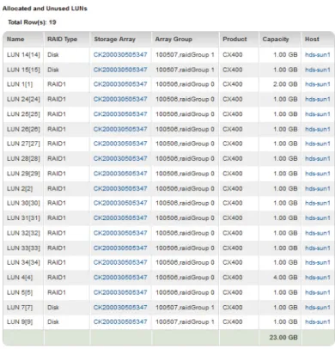The width and height of the screenshot is (335, 349).
Task: Click the Product column header
Action: (234, 40)
